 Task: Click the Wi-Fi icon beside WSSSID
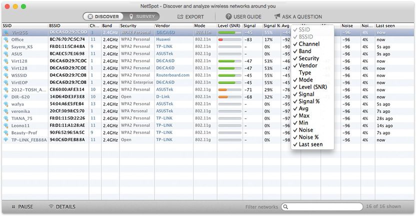tap(6, 75)
